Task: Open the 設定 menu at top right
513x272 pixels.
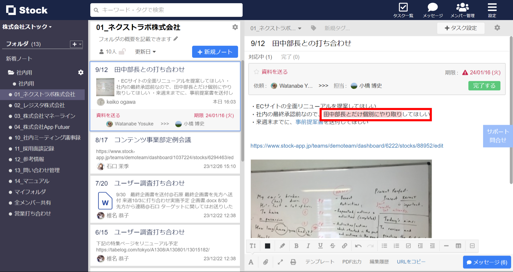Action: pos(492,9)
